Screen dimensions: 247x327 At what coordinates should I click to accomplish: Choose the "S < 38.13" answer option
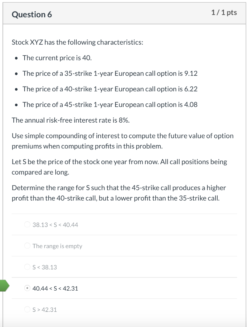(27, 267)
